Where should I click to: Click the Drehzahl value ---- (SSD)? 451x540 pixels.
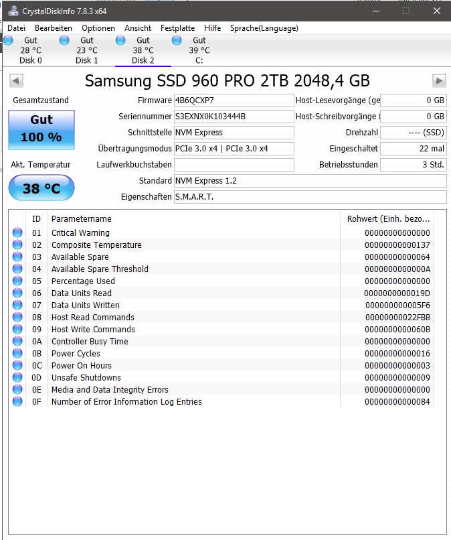(413, 133)
